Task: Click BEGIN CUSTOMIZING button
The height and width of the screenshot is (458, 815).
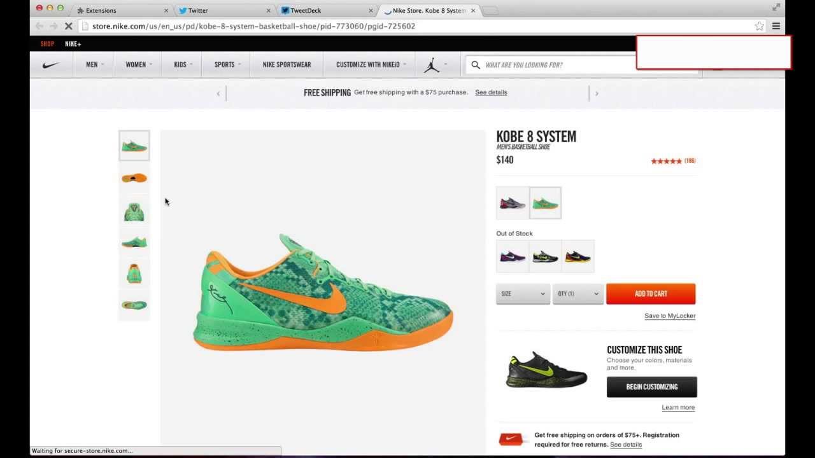Action: 651,387
